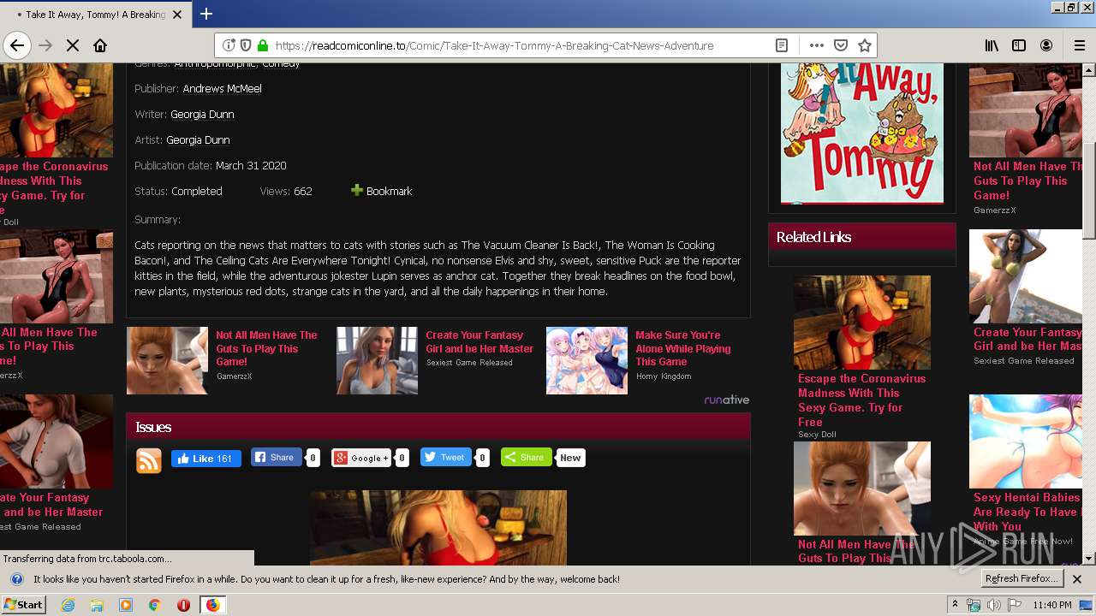The width and height of the screenshot is (1096, 616).
Task: Click network tray icon
Action: pyautogui.click(x=974, y=605)
